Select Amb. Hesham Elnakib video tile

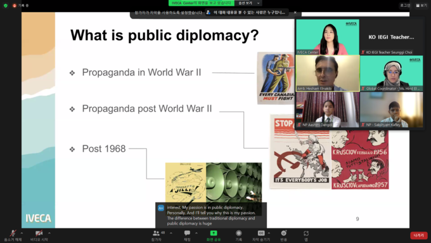click(x=328, y=73)
